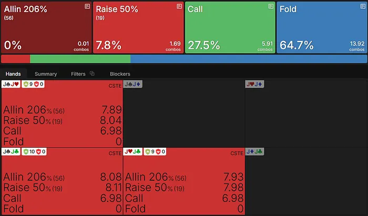Select the Call 27.5% action card

click(230, 27)
